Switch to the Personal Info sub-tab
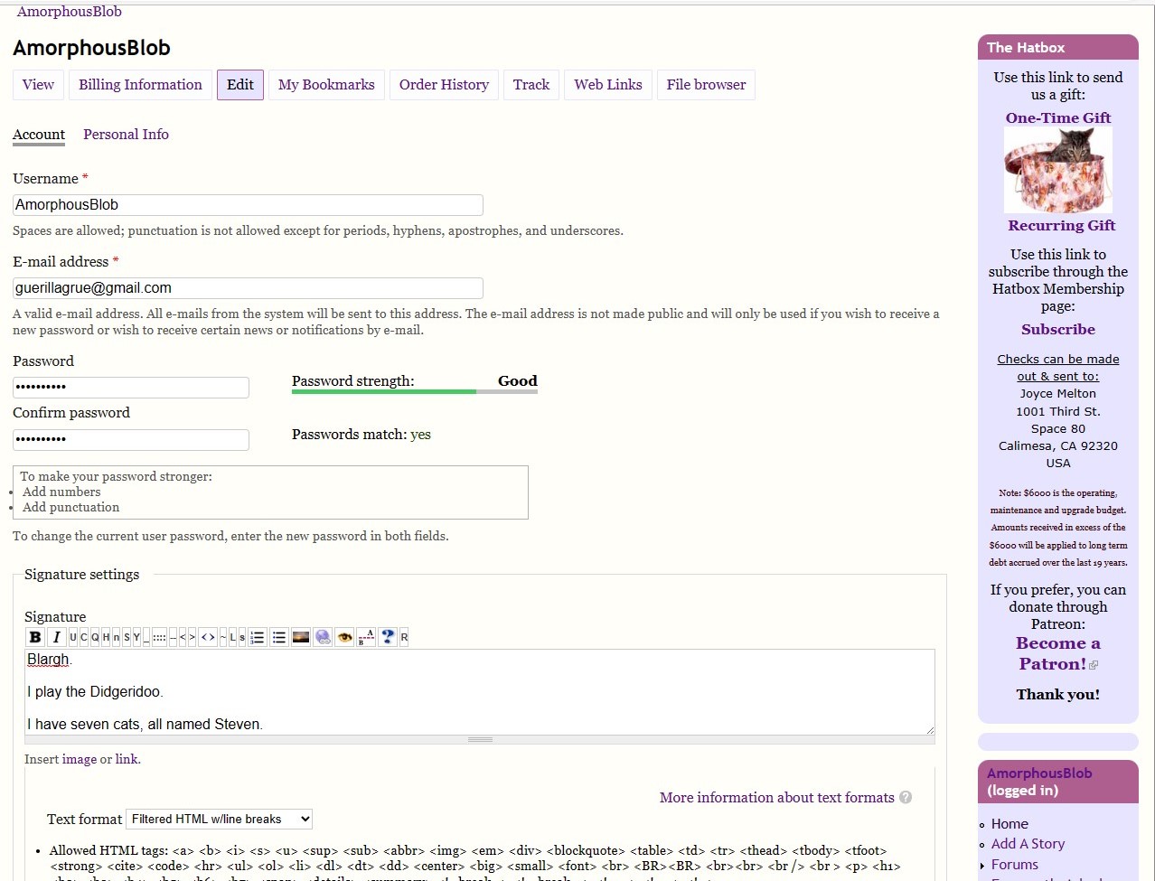The height and width of the screenshot is (881, 1155). pos(126,135)
